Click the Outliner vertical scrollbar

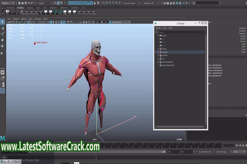click(206, 79)
